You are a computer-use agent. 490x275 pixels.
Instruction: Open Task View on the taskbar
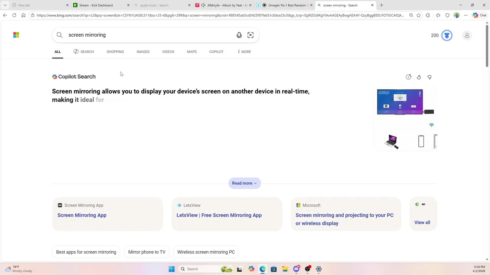[x=240, y=269]
